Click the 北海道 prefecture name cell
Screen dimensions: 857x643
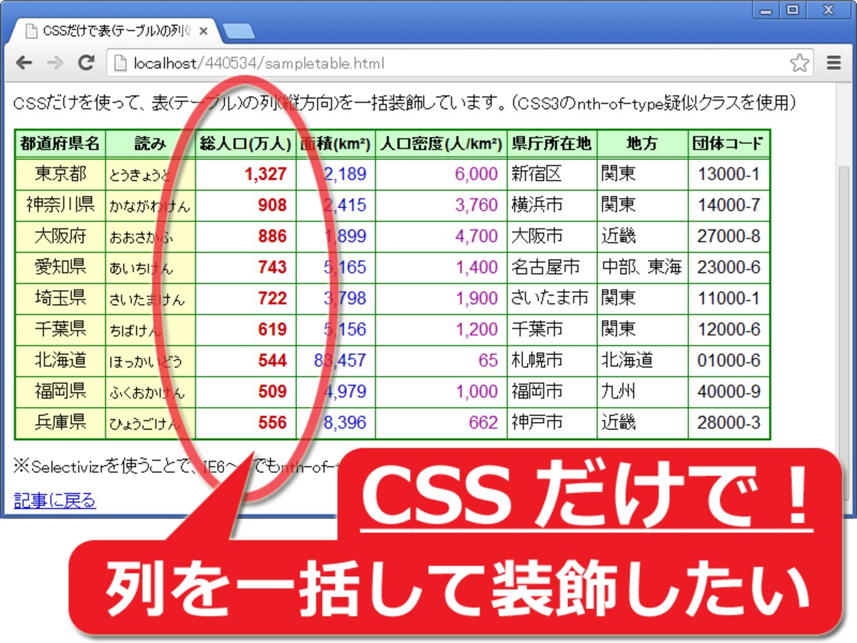60,360
